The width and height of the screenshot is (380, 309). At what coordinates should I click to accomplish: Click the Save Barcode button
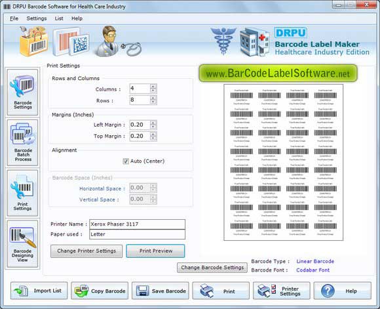[161, 291]
